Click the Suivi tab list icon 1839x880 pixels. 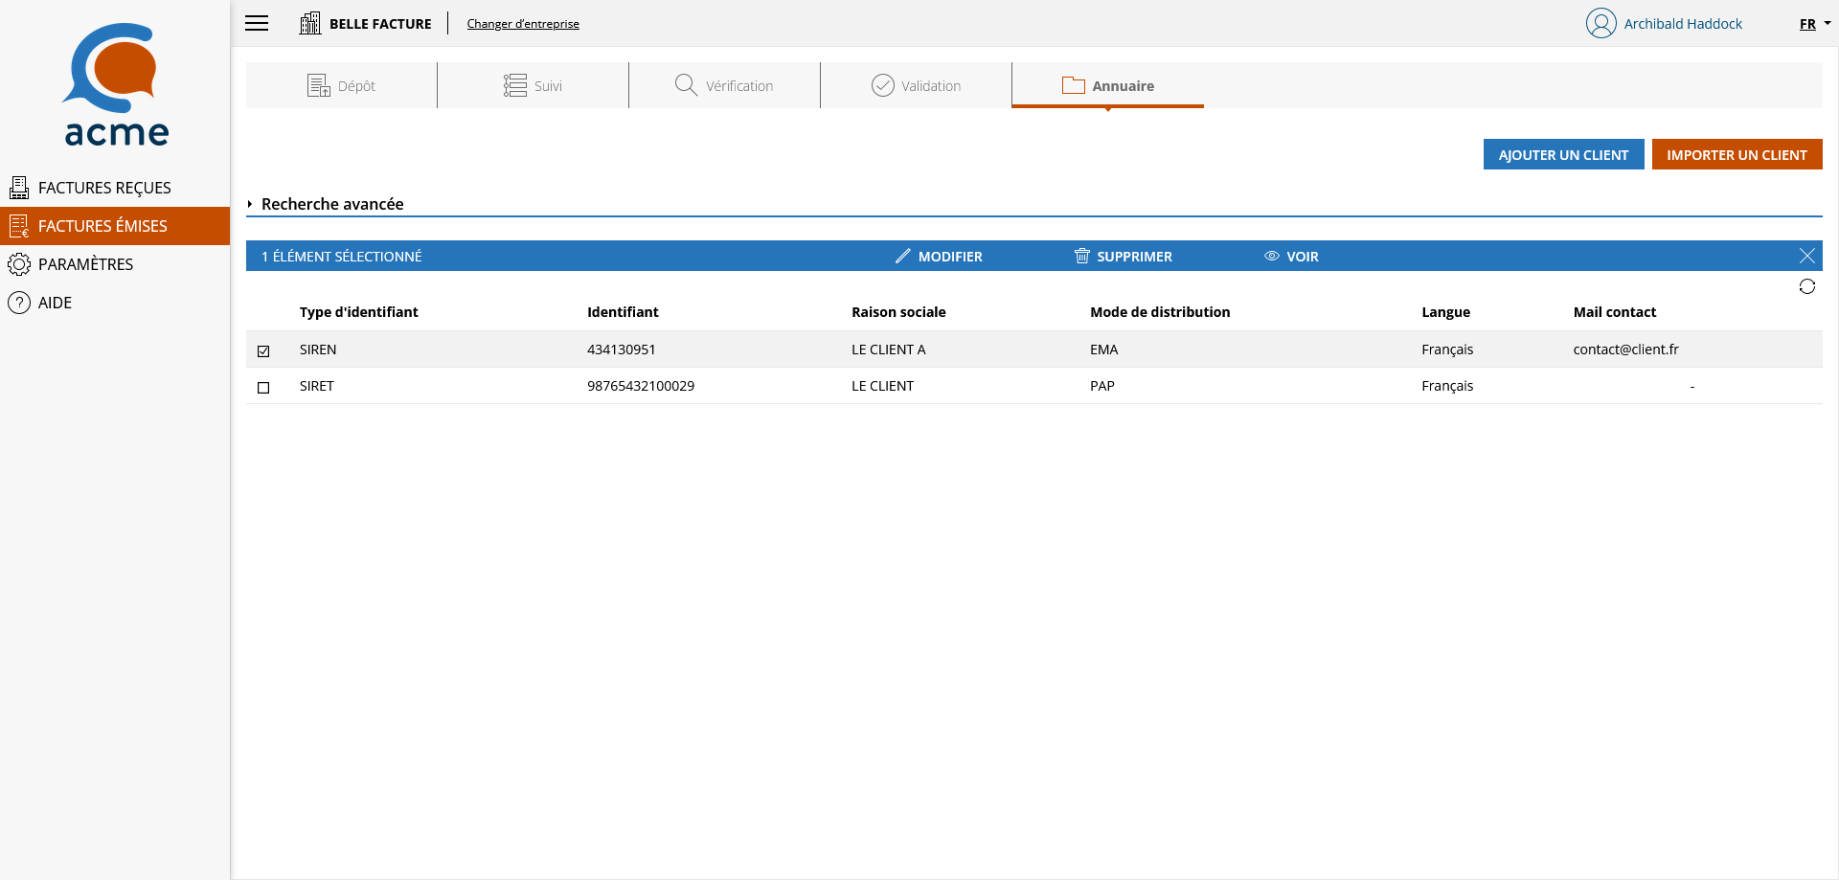tap(515, 85)
